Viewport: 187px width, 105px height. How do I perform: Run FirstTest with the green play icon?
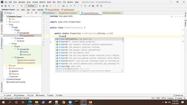tap(40, 6)
